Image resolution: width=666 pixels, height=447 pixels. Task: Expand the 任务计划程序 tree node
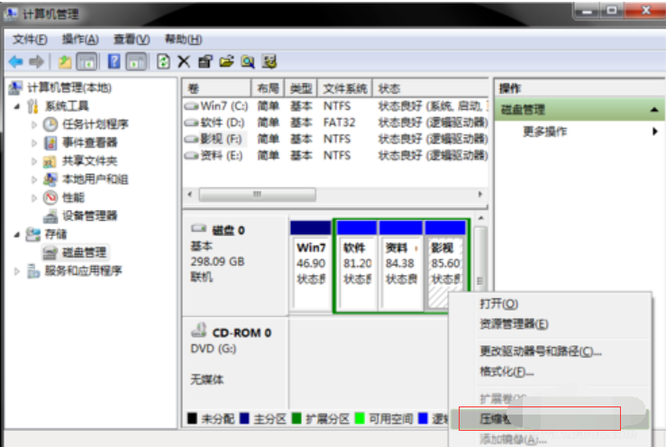click(35, 124)
